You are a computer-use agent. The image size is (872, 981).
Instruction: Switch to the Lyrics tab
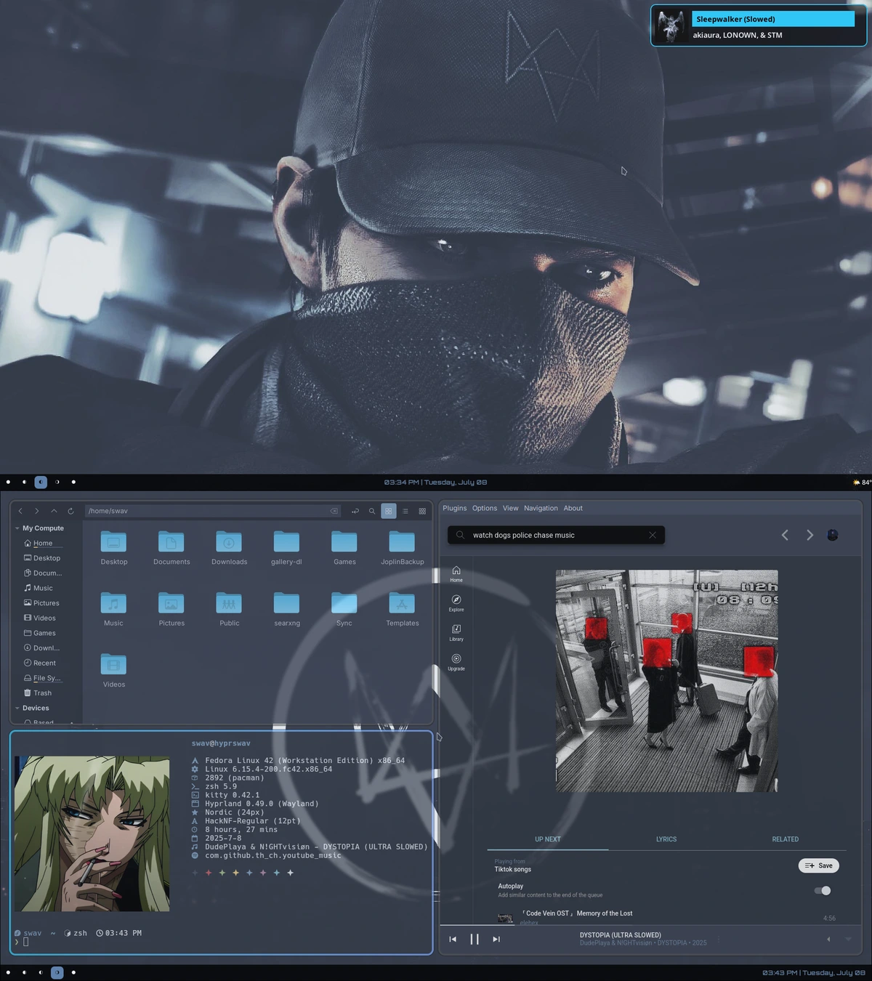click(x=666, y=839)
